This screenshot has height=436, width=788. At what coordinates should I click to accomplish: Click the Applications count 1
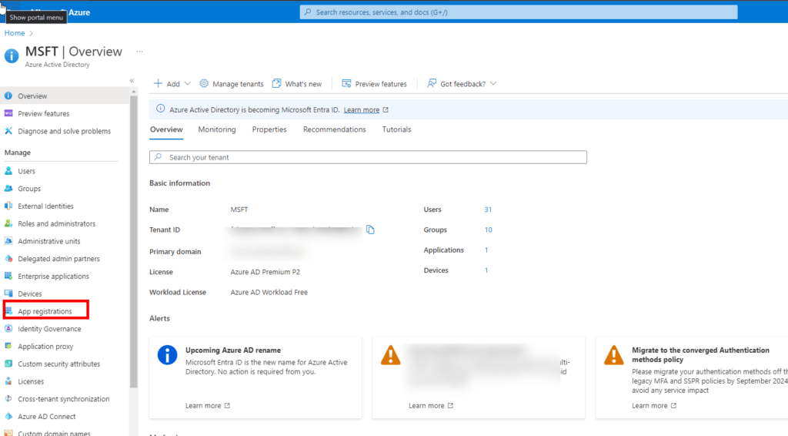click(x=486, y=250)
